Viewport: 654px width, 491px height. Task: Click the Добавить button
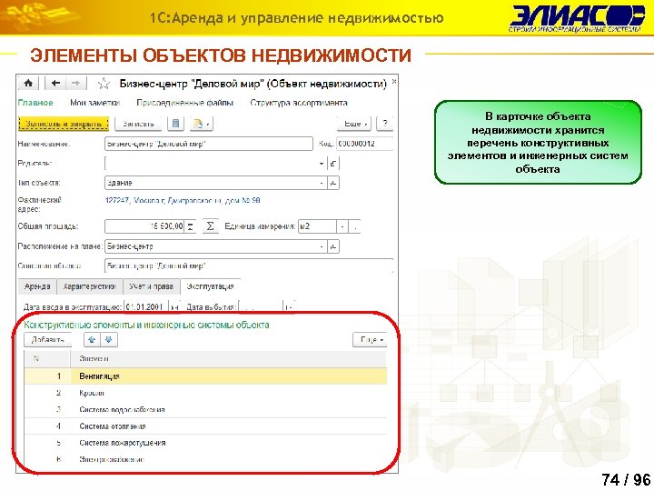pos(47,339)
